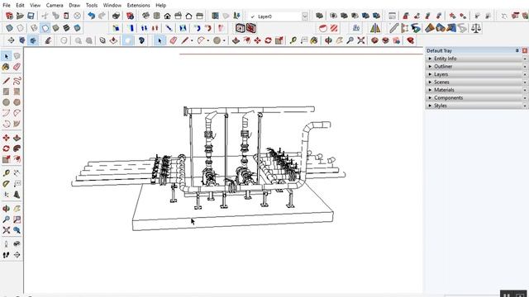Screen dimensions: 529x297
Task: Open the Extensions menu
Action: coord(138,5)
